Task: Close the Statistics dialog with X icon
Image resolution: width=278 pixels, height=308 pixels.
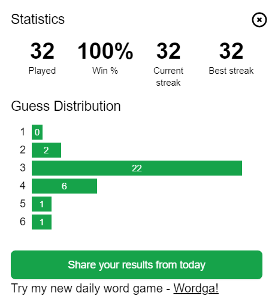Action: (259, 20)
